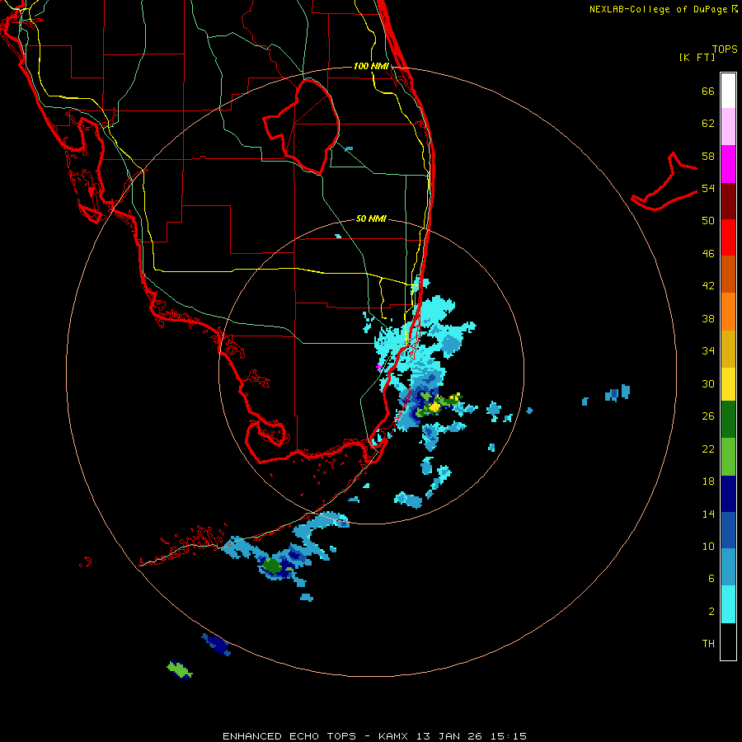Click the 100 NMI range ring label
This screenshot has width=742, height=742.
coord(371,66)
